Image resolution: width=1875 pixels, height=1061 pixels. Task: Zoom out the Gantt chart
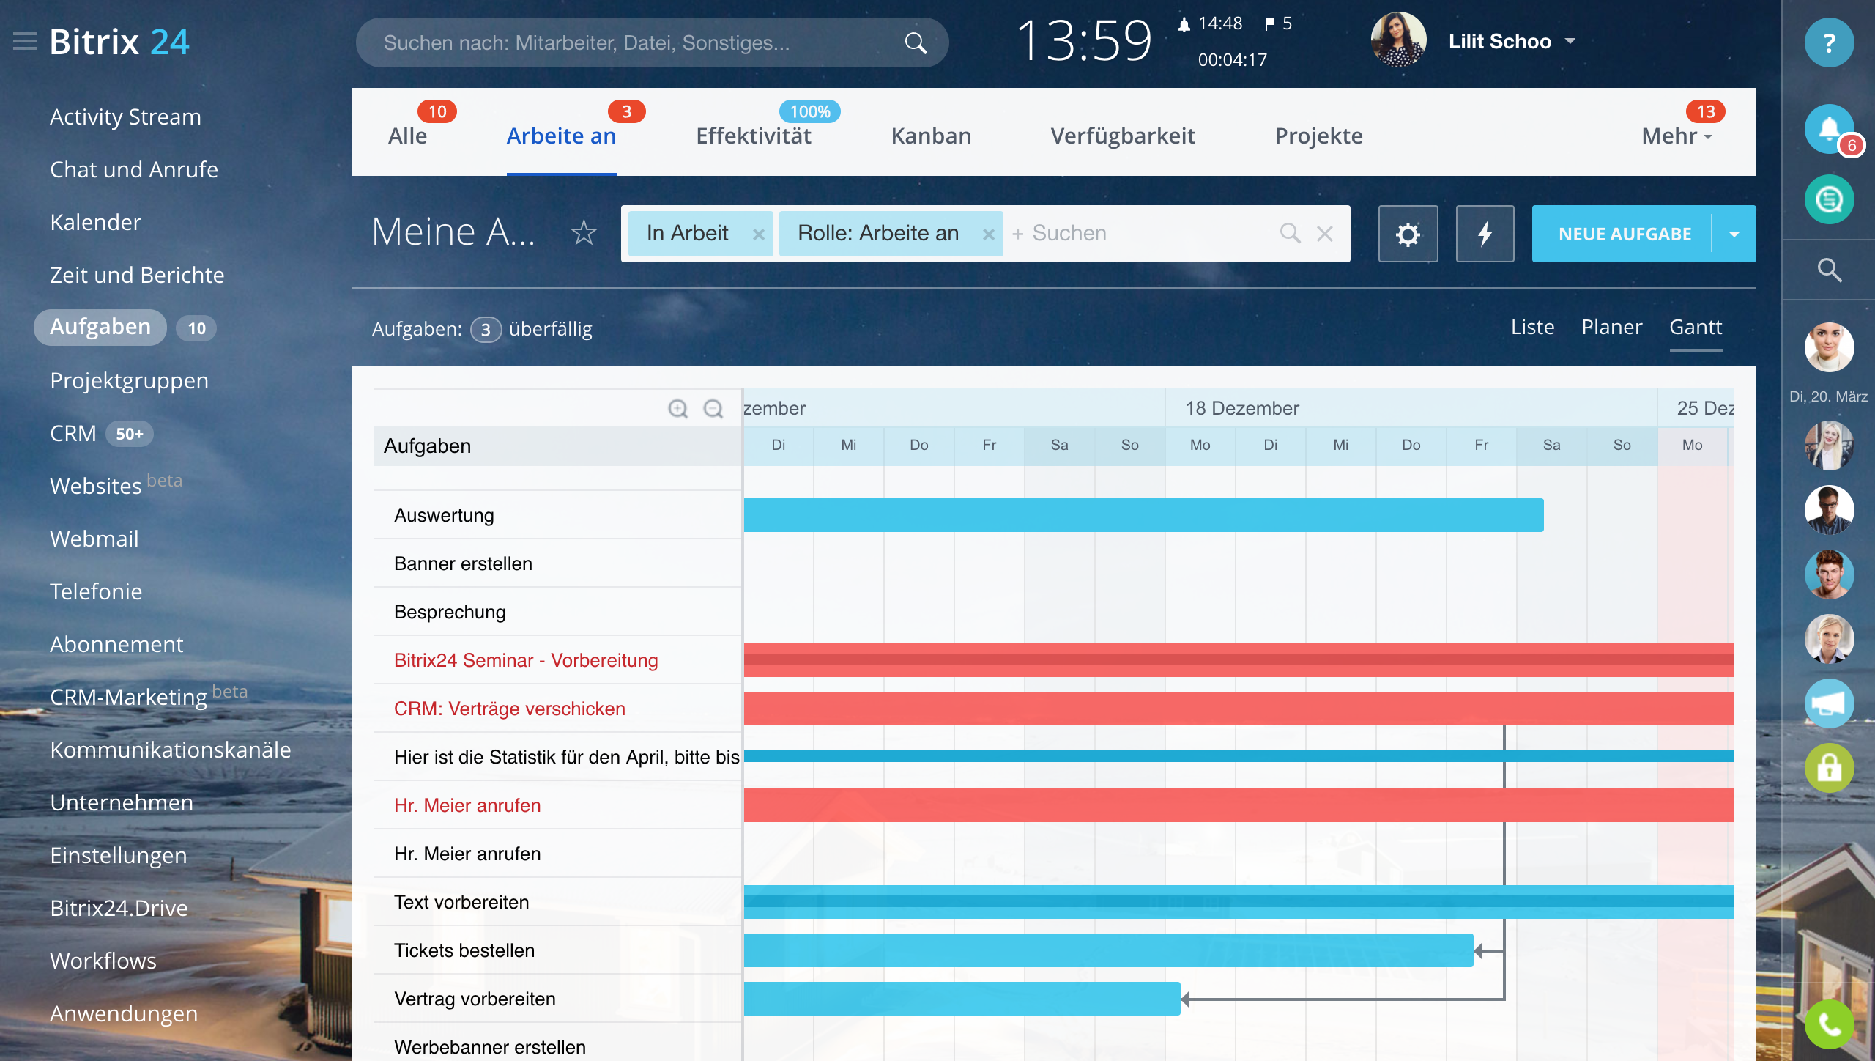(713, 408)
